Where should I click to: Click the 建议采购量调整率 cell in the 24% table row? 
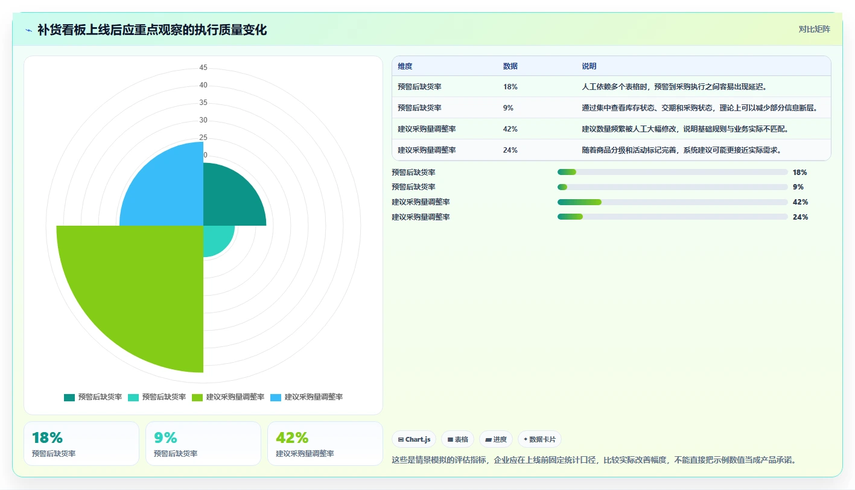click(427, 150)
